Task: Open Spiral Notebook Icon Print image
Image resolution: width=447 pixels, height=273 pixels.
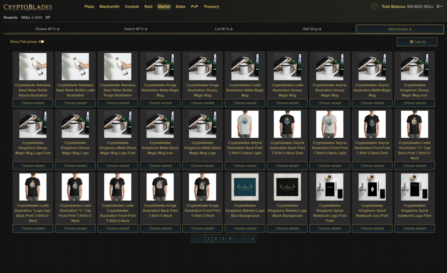Action: 372,187
